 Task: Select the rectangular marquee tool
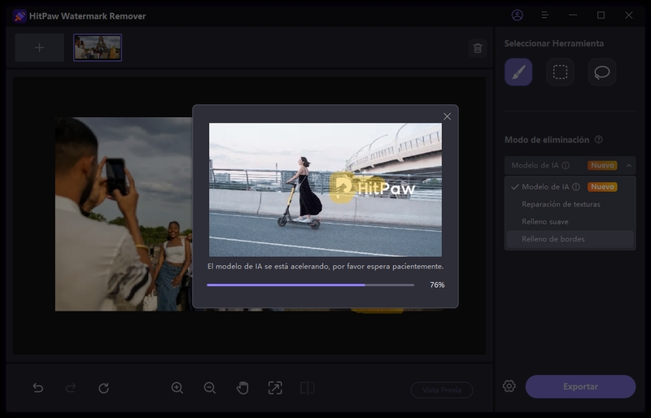(x=560, y=72)
